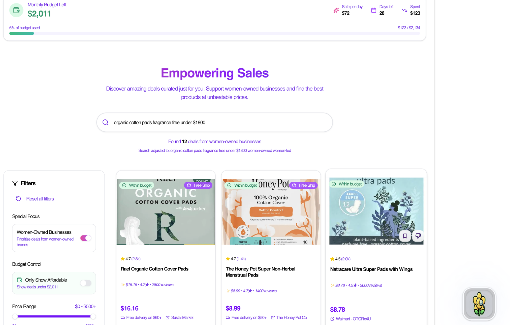510x325 pixels.
Task: Click the Filters funnel icon
Action: (15, 183)
